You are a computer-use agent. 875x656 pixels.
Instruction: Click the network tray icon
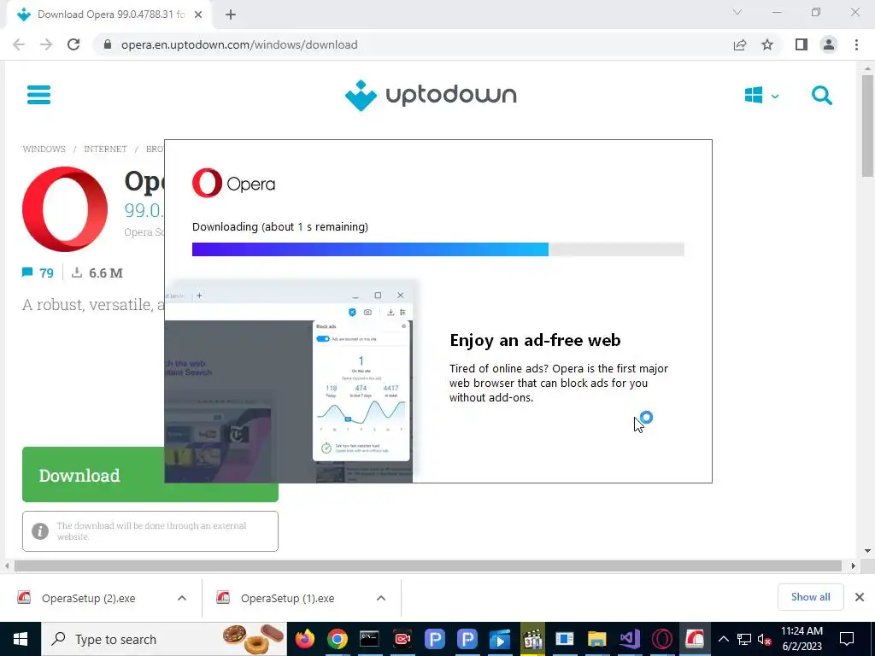(x=744, y=639)
